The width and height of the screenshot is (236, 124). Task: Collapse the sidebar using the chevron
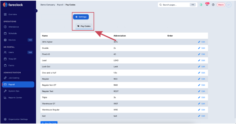point(36,11)
